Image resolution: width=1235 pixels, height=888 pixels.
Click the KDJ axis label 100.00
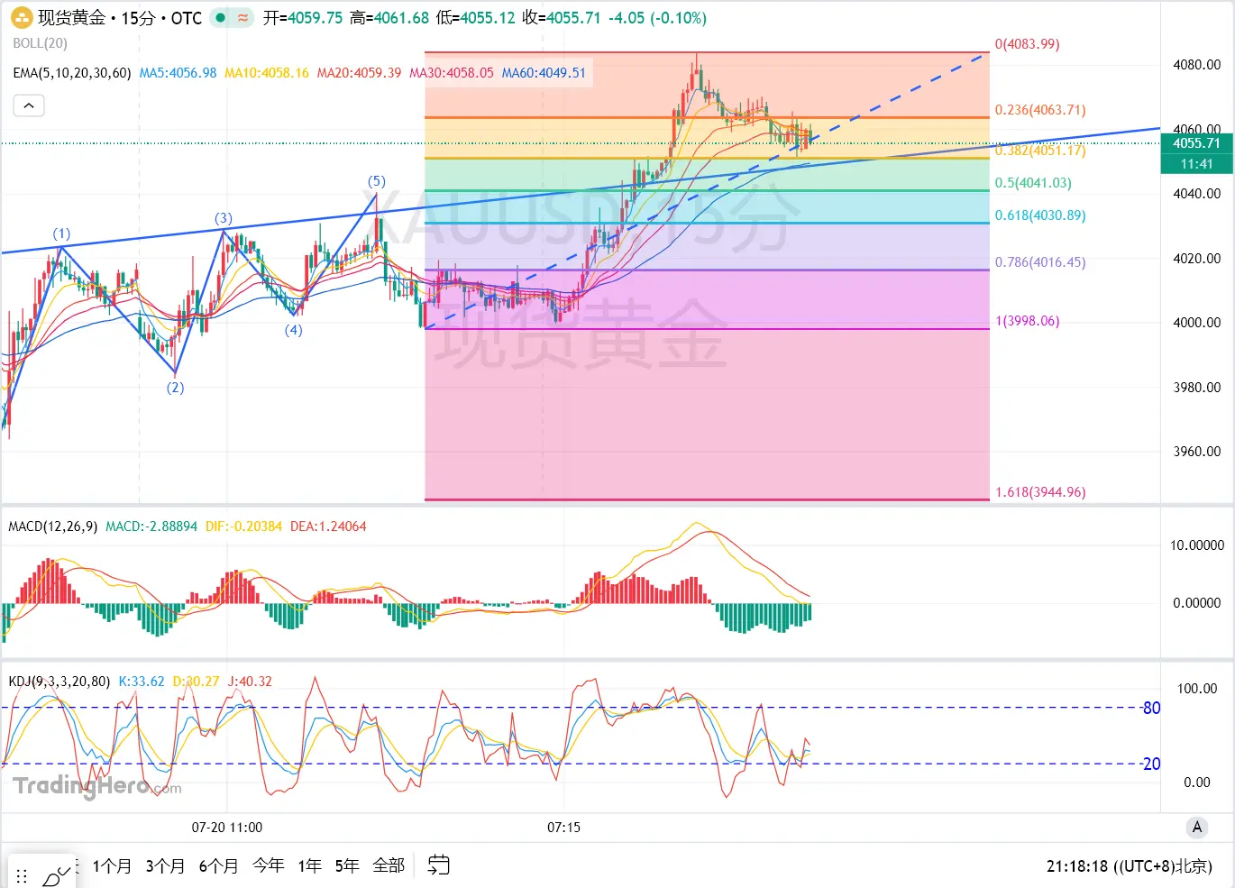1197,689
